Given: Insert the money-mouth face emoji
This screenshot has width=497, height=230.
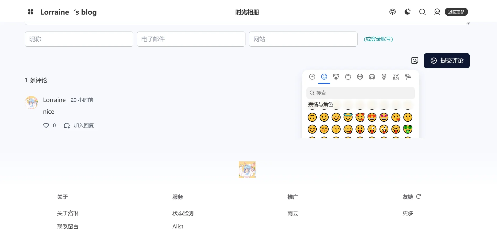Looking at the screenshot, I should click(408, 129).
